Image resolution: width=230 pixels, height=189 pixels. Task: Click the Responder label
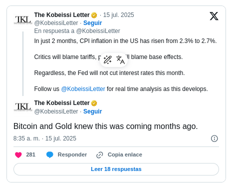tap(72, 154)
